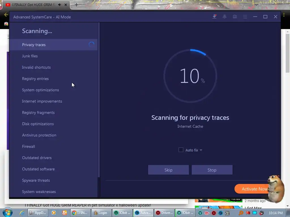Mute the YouTube tab via speaker icon
Screen dimensions: 290x217
click(59, 5)
